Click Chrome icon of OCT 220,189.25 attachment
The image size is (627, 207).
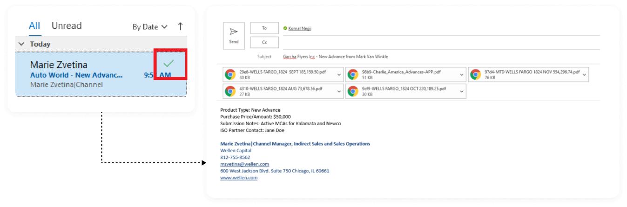352,91
